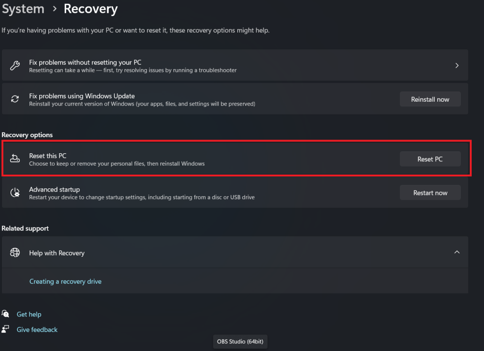Click the Recovery breadcrumb heading

tap(90, 9)
